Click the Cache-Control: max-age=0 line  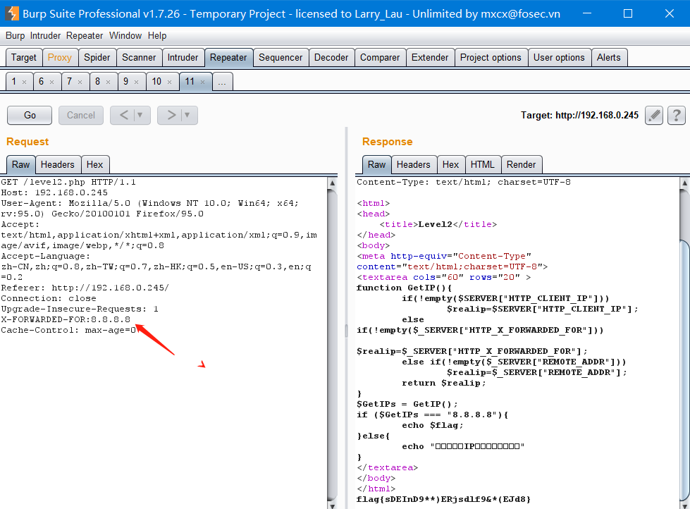68,330
